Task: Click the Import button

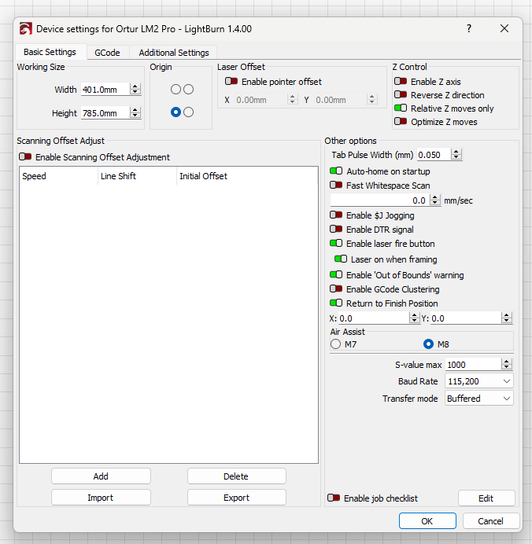Action: coord(101,498)
